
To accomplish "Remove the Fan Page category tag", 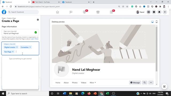I will [x=13, y=51].
